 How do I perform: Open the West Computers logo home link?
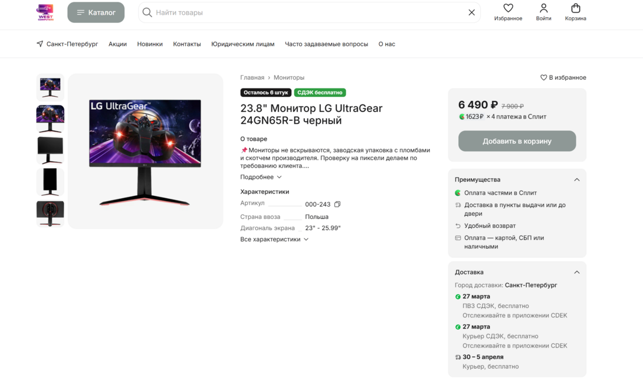(45, 12)
